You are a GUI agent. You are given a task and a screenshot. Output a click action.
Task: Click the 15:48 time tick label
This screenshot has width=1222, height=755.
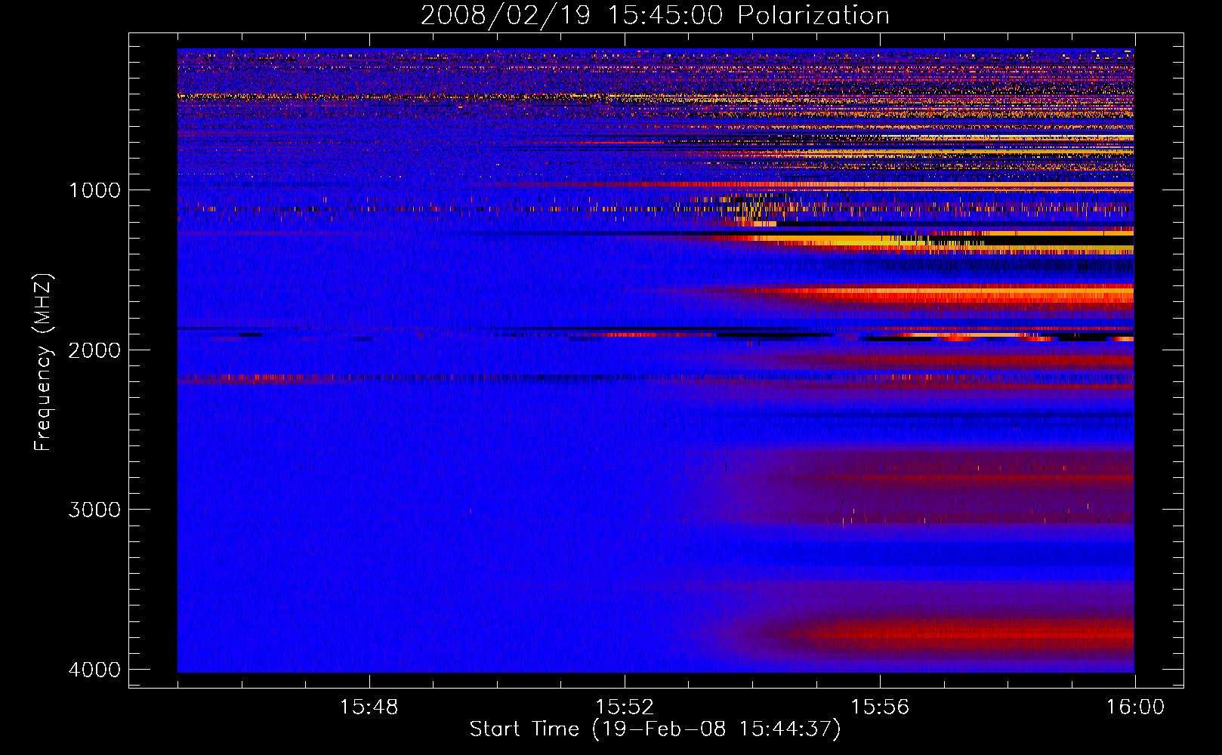369,707
